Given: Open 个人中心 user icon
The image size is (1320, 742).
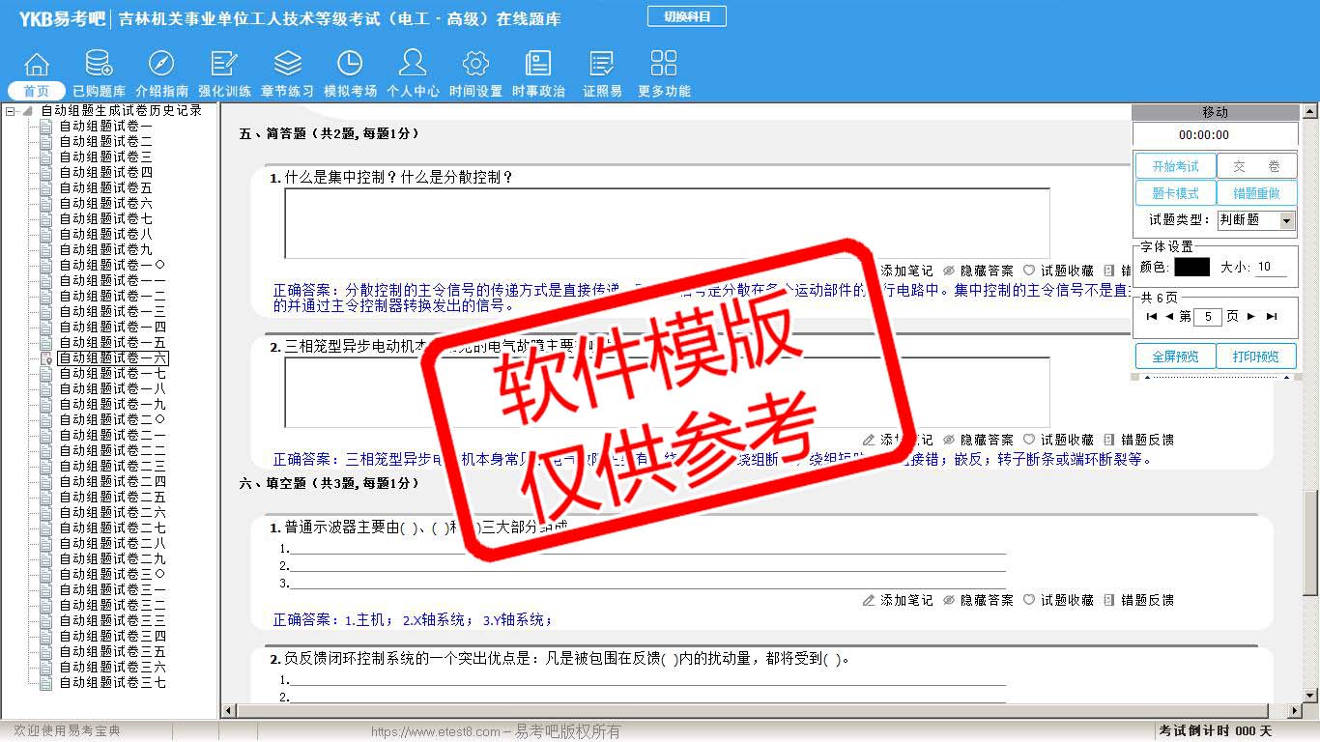Looking at the screenshot, I should 413,65.
